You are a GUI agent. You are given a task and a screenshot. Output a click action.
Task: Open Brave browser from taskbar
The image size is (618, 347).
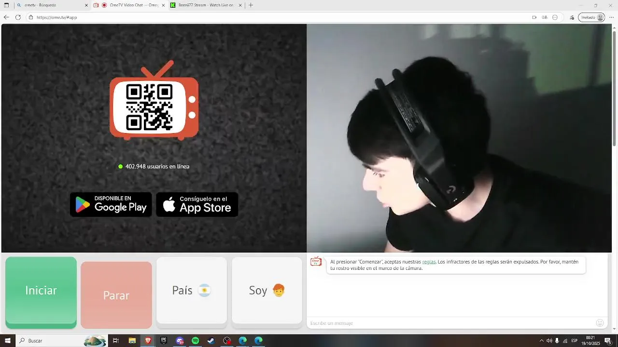click(148, 341)
